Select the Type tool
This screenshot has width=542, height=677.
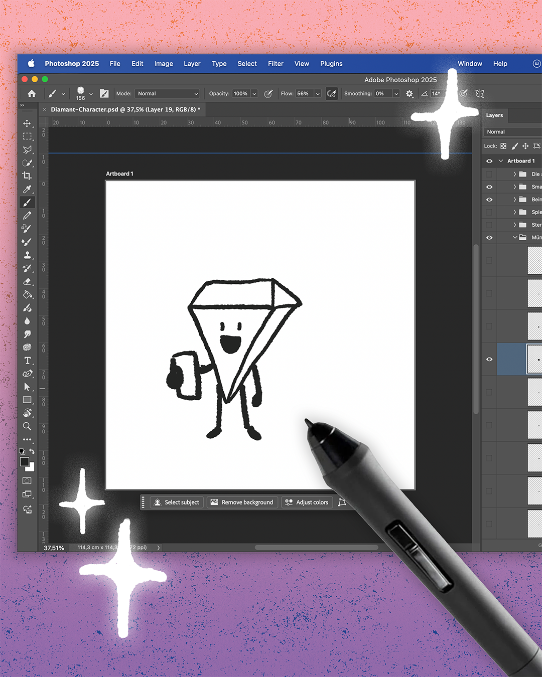[x=28, y=360]
